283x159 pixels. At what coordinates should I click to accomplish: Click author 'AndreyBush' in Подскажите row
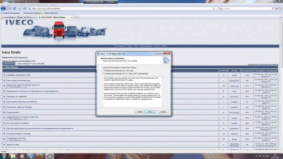pos(234,112)
